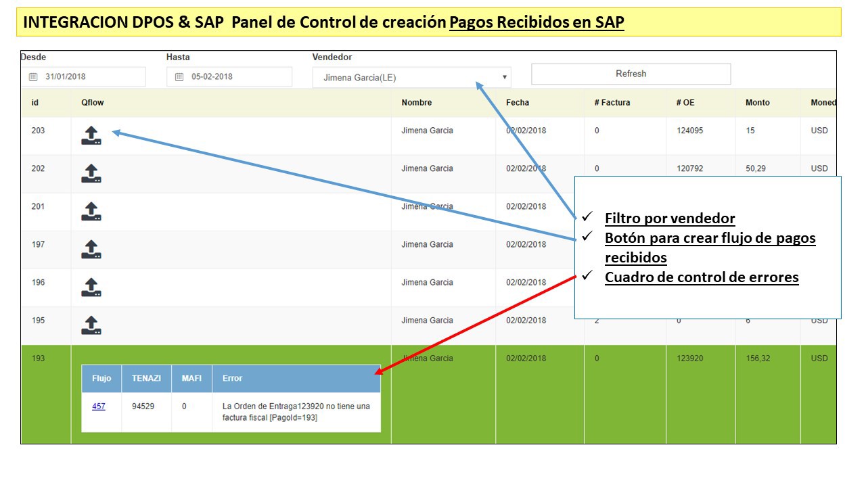Click the MAFI header in error table
Screen dimensions: 866x487
click(191, 378)
